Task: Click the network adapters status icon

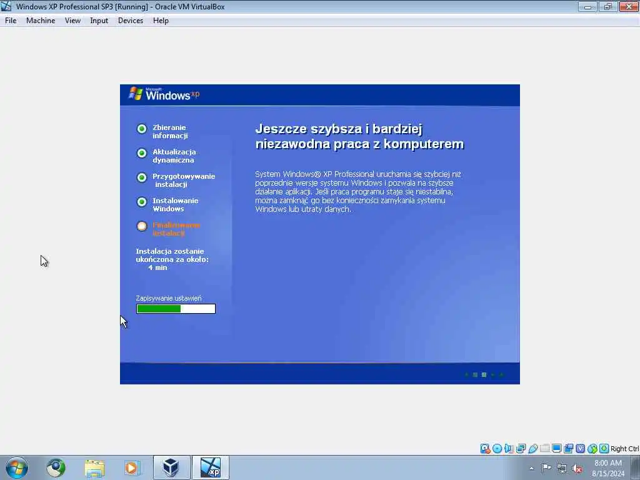Action: point(521,449)
